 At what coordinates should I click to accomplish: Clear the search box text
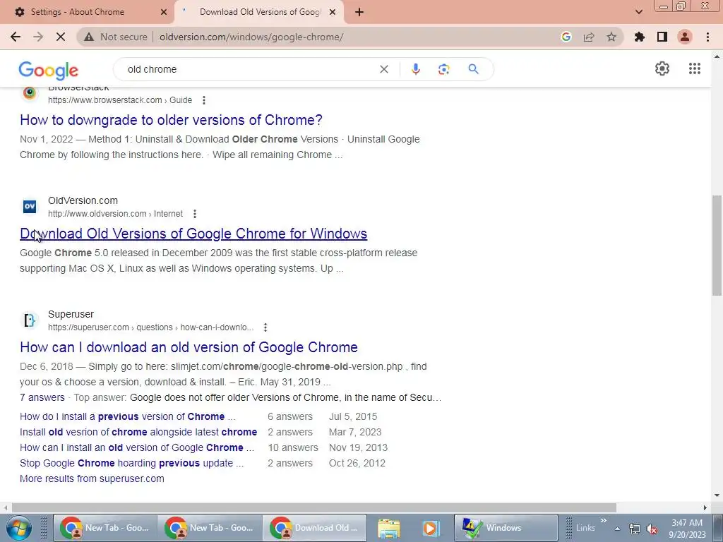[x=383, y=69]
